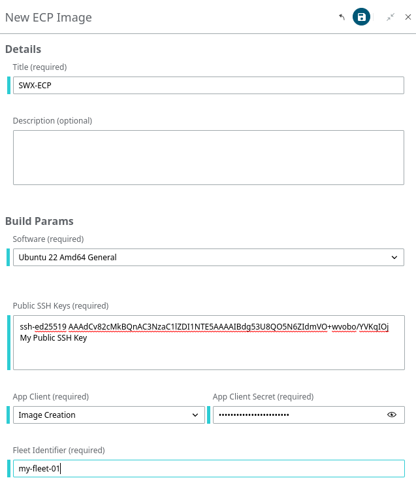This screenshot has width=416, height=495.
Task: Click the Details section heading
Action: pyautogui.click(x=24, y=49)
